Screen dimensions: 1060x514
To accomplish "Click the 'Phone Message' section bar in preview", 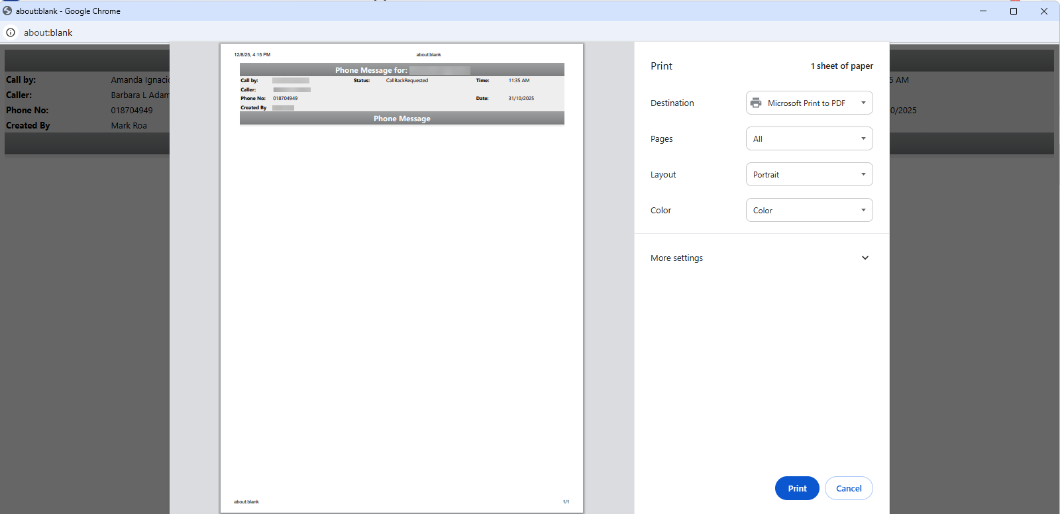I will (x=401, y=119).
